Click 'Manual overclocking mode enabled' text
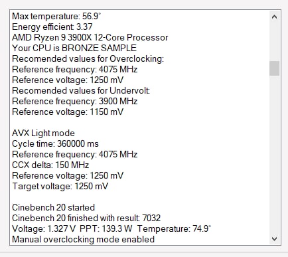 [83, 239]
